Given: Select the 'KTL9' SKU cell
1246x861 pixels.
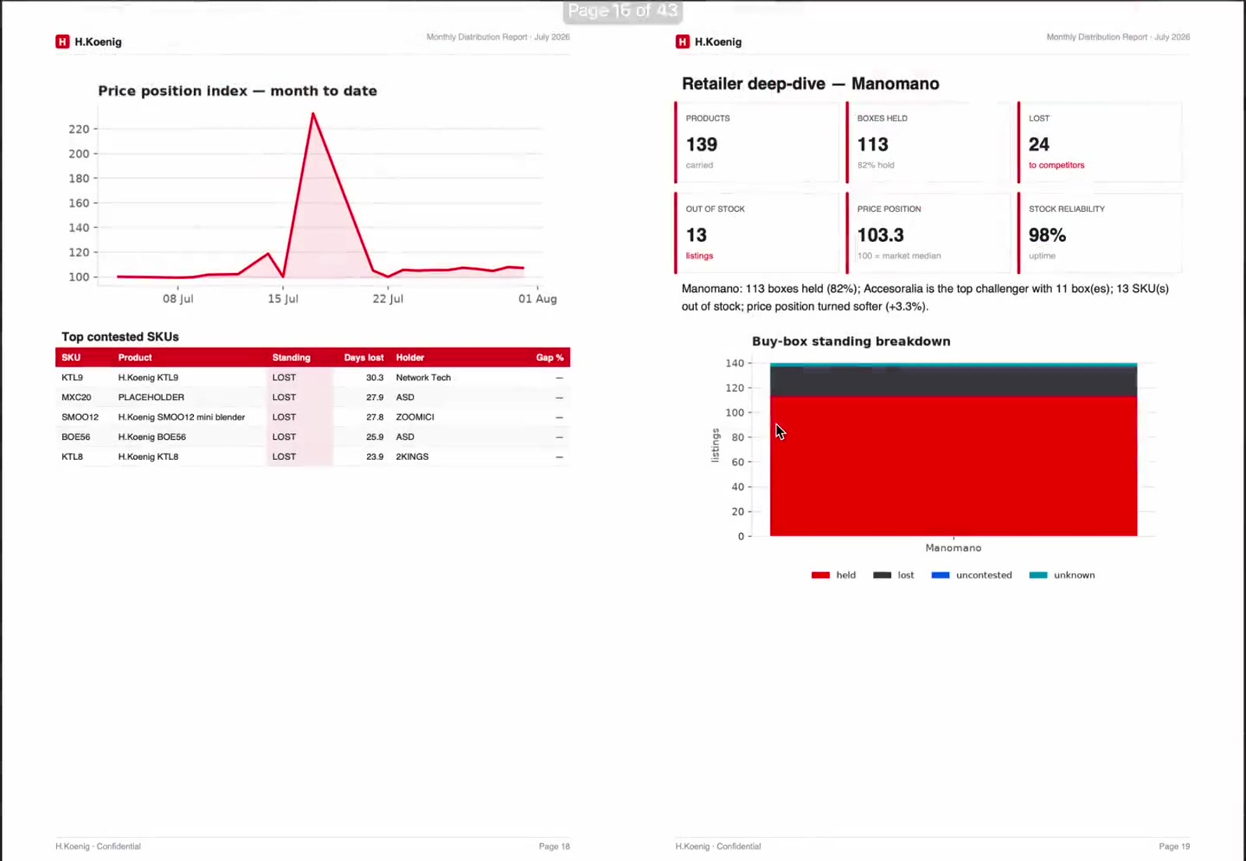Looking at the screenshot, I should (72, 378).
